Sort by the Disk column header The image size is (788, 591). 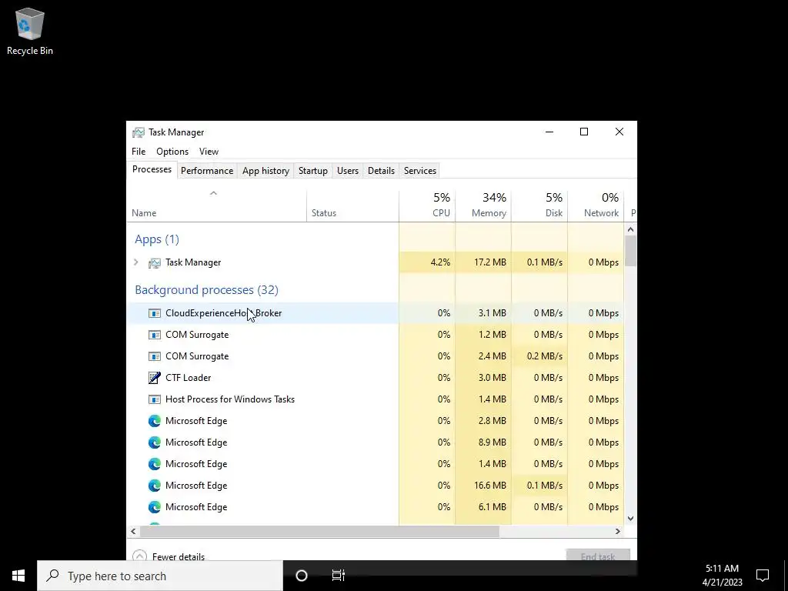(x=539, y=205)
